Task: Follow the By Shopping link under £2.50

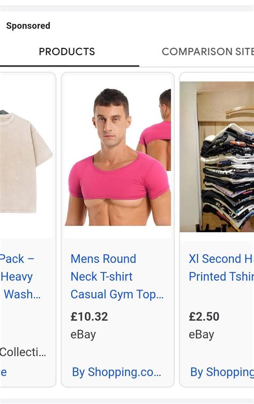Action: (222, 372)
